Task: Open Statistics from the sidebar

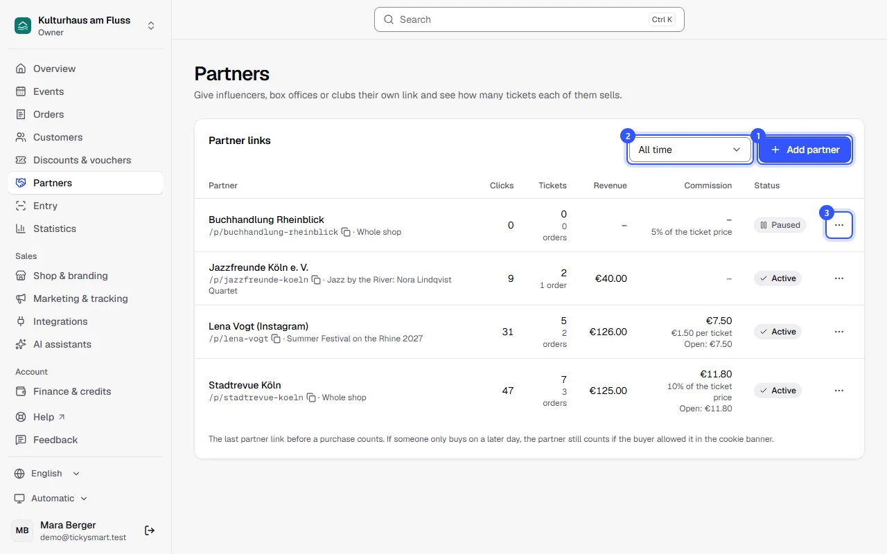Action: [x=86, y=229]
